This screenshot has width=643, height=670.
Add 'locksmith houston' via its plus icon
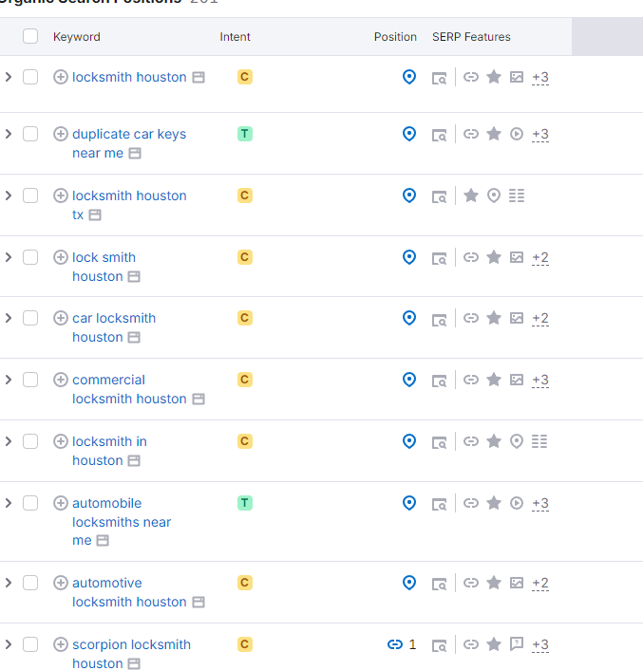(60, 77)
